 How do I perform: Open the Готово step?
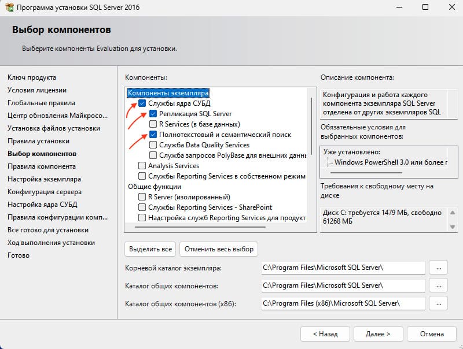(19, 255)
